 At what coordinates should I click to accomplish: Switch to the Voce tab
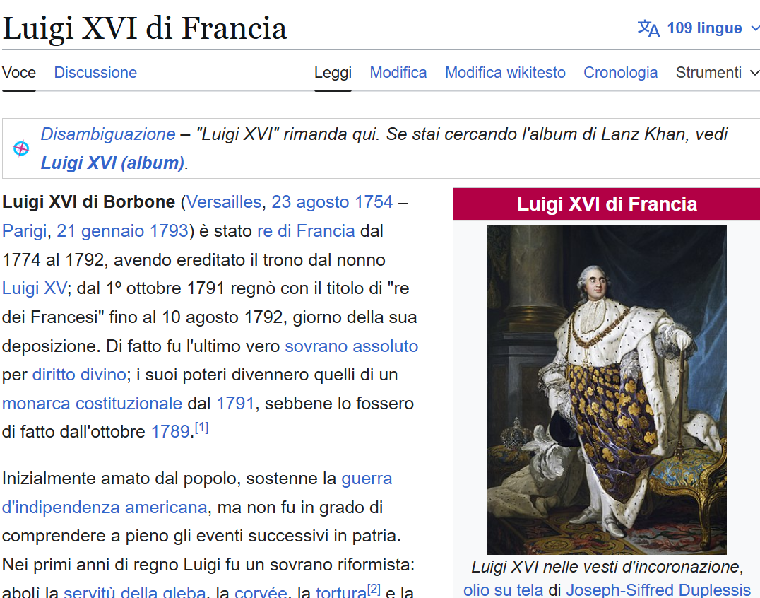(19, 73)
